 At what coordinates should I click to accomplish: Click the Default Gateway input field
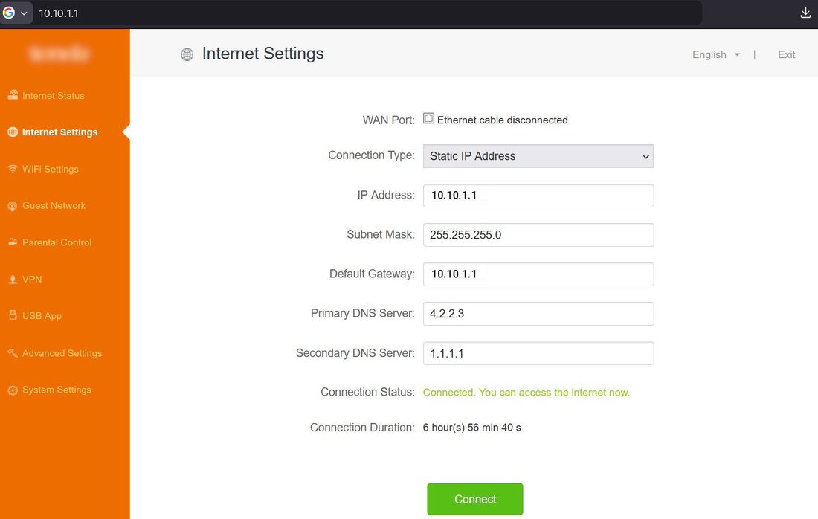tap(538, 274)
